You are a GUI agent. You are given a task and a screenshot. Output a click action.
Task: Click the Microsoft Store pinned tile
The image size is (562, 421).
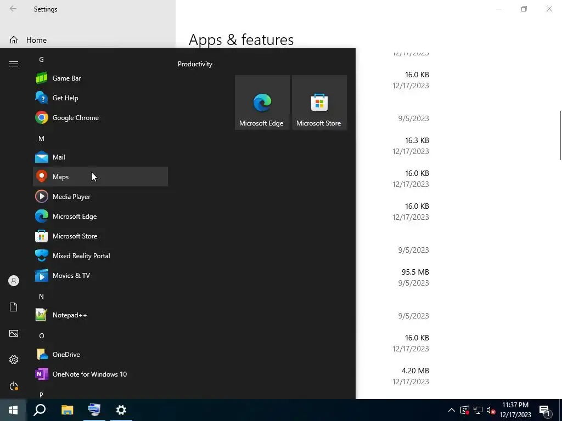click(319, 103)
